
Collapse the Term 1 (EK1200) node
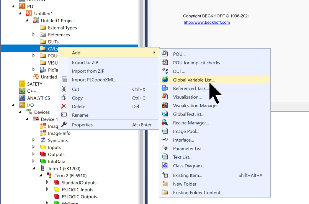[x=34, y=168]
